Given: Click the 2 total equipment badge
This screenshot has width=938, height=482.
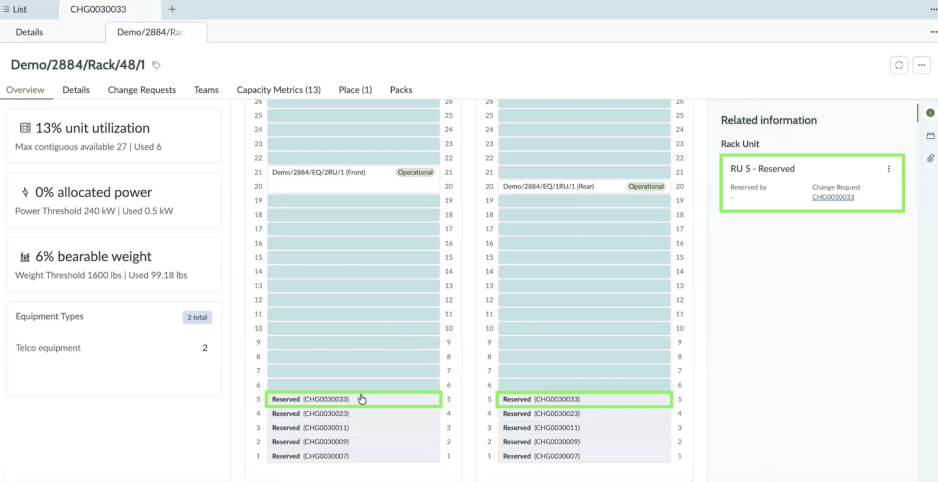Looking at the screenshot, I should pos(197,317).
